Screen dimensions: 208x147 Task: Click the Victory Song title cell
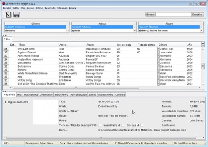[38, 80]
